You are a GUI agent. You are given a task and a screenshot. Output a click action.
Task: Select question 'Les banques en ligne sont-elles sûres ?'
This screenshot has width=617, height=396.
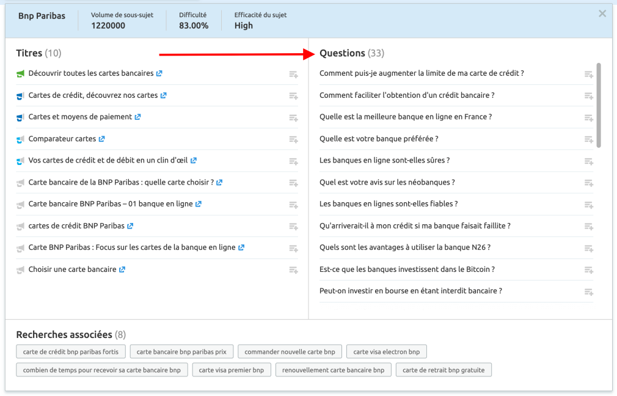384,161
